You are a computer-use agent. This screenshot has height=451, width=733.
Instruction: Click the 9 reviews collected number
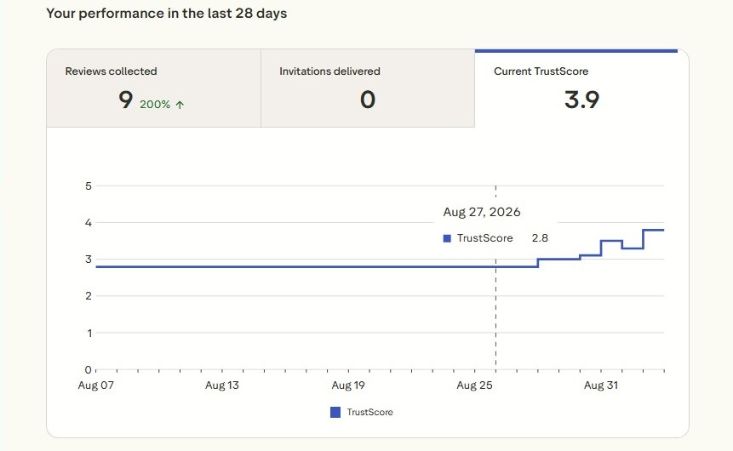tap(126, 100)
